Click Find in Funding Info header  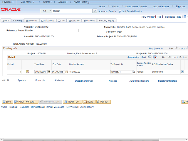[151, 48]
